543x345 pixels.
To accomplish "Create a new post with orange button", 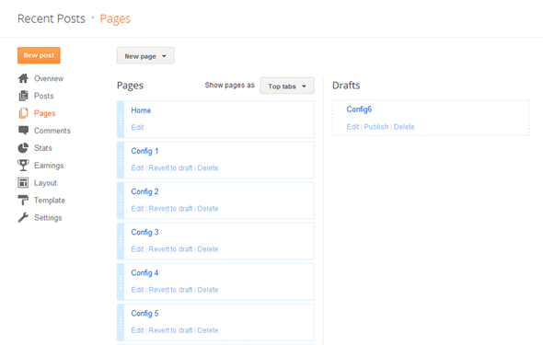I will (39, 55).
